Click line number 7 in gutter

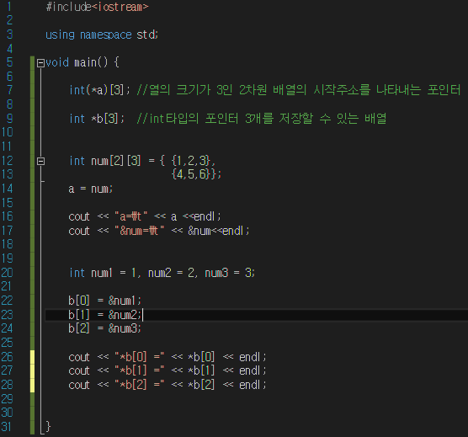[x=9, y=90]
